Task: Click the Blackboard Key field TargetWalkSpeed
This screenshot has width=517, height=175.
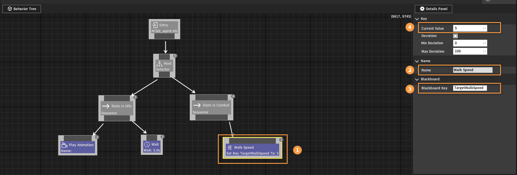Action: tap(470, 88)
